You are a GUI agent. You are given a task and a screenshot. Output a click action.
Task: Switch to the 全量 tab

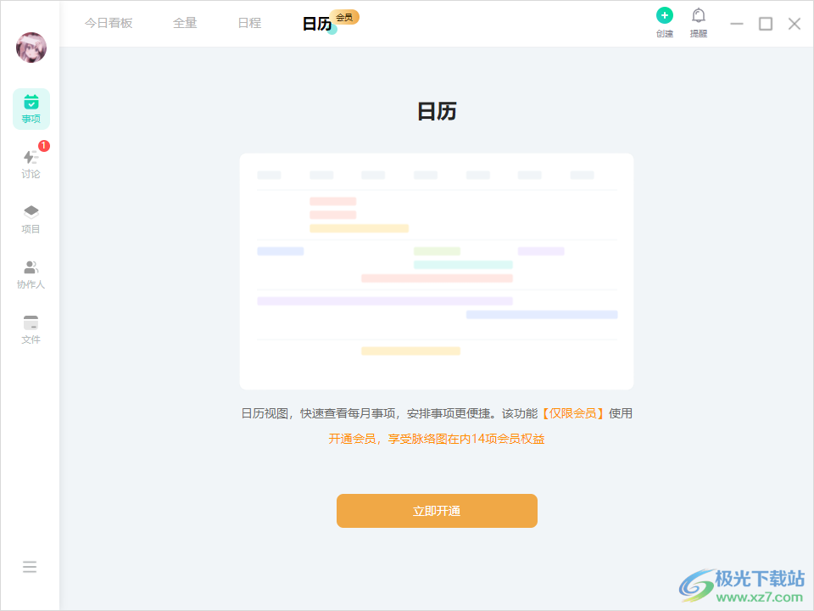pyautogui.click(x=185, y=23)
